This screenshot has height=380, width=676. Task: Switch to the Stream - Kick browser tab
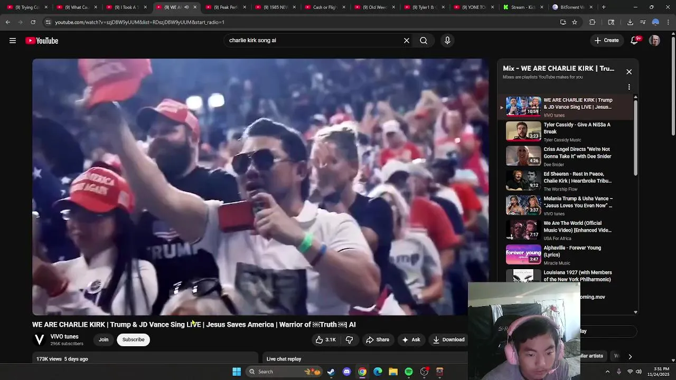click(x=523, y=7)
